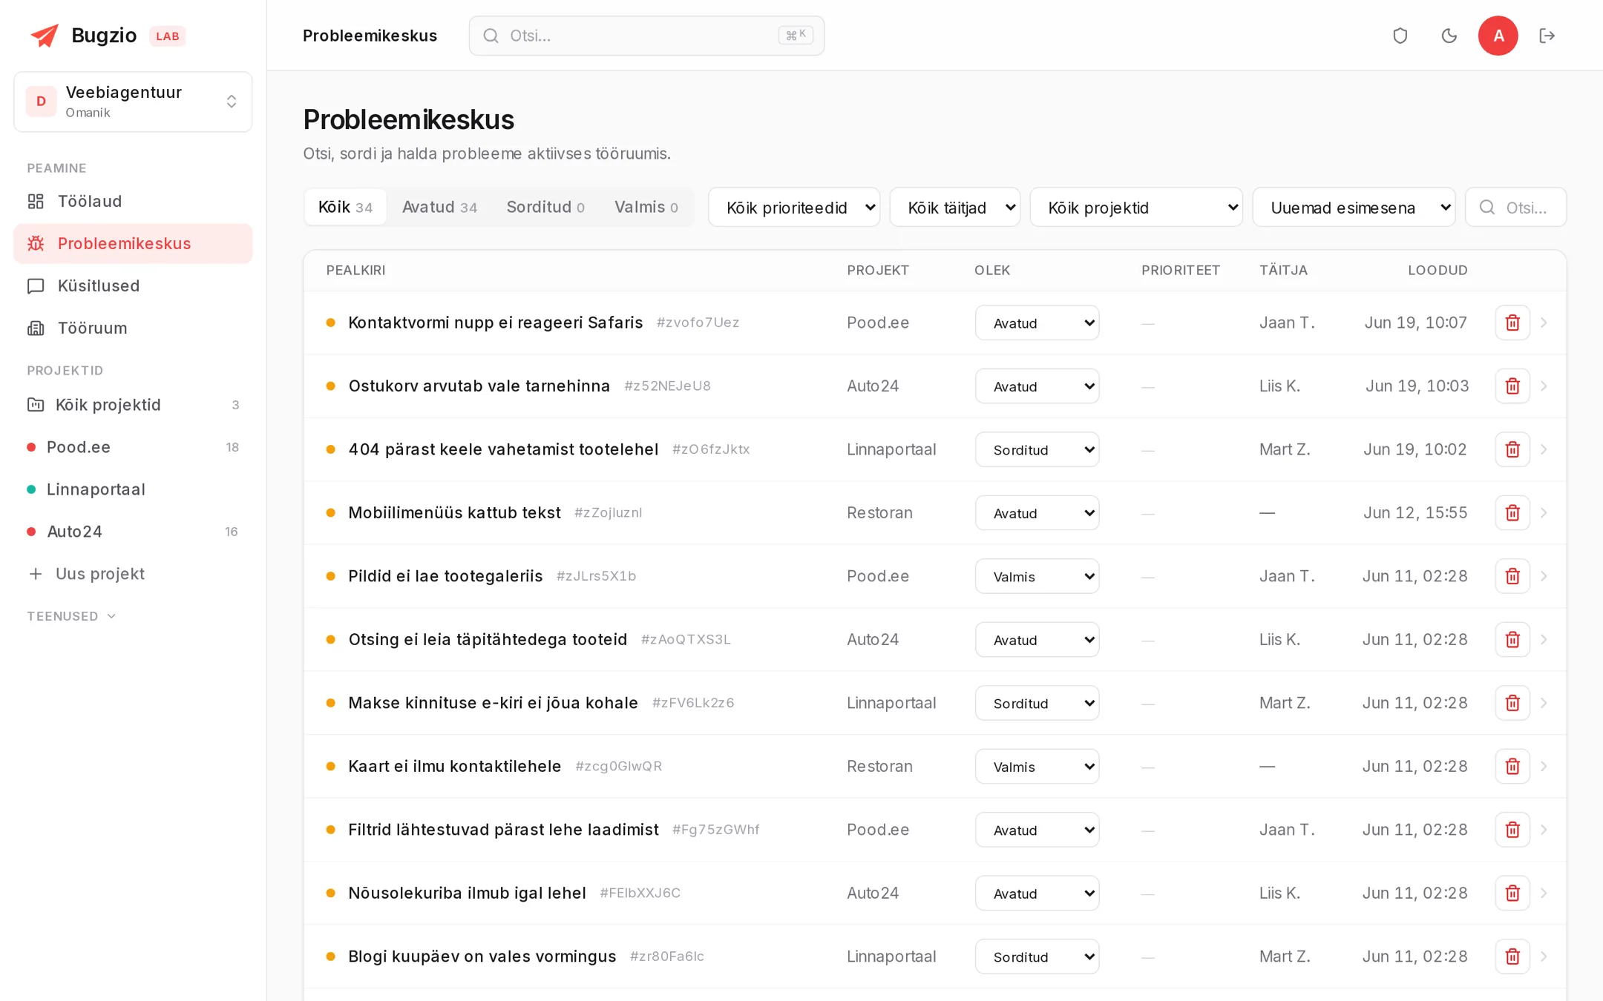Screen dimensions: 1603x1001
Task: Delete the Kontaktvormi nupp issue with trash icon
Action: tap(1512, 323)
